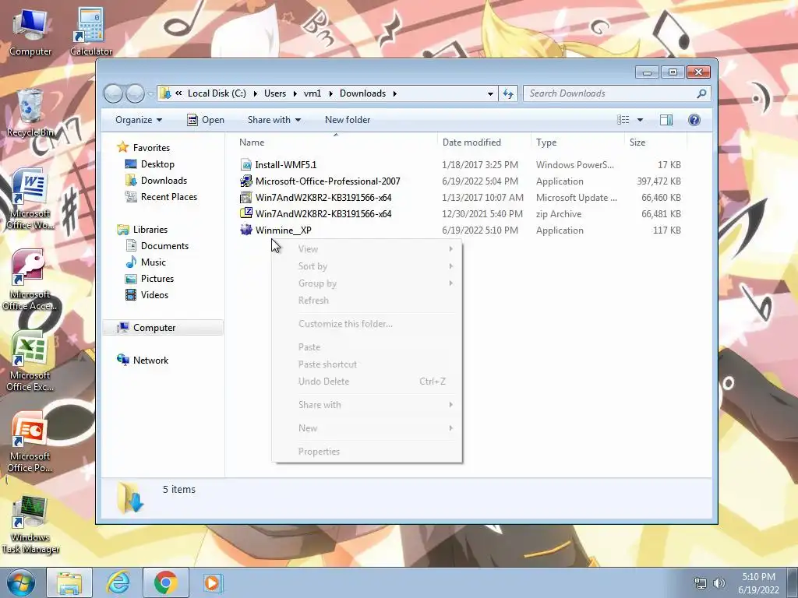Click the Winmine__XP application icon
The width and height of the screenshot is (798, 598).
(246, 230)
